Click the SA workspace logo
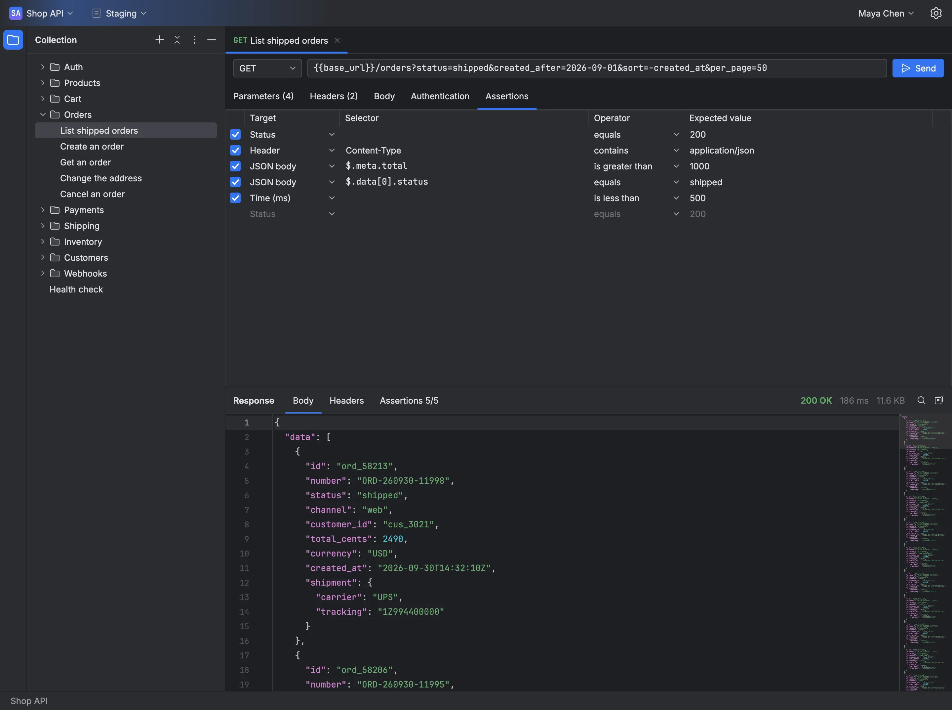 [16, 13]
